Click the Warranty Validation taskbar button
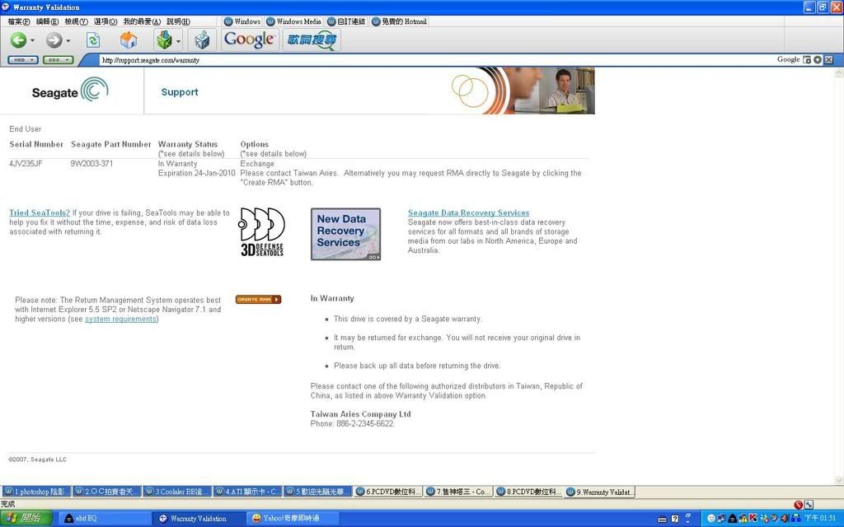Viewport: 844px width, 527px height. [199, 519]
